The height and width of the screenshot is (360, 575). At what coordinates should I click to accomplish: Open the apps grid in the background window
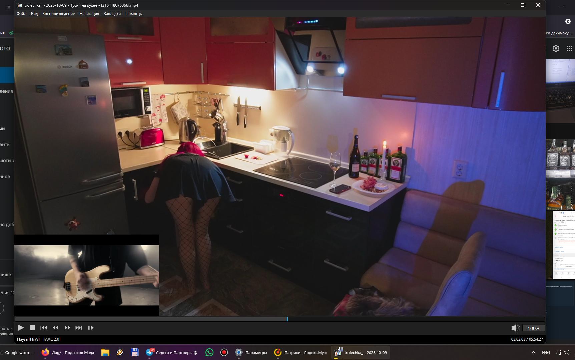(569, 48)
